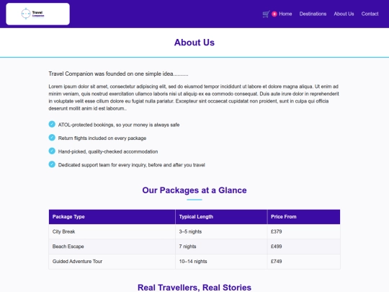Go to the Home page
This screenshot has width=389, height=292.
tap(285, 14)
